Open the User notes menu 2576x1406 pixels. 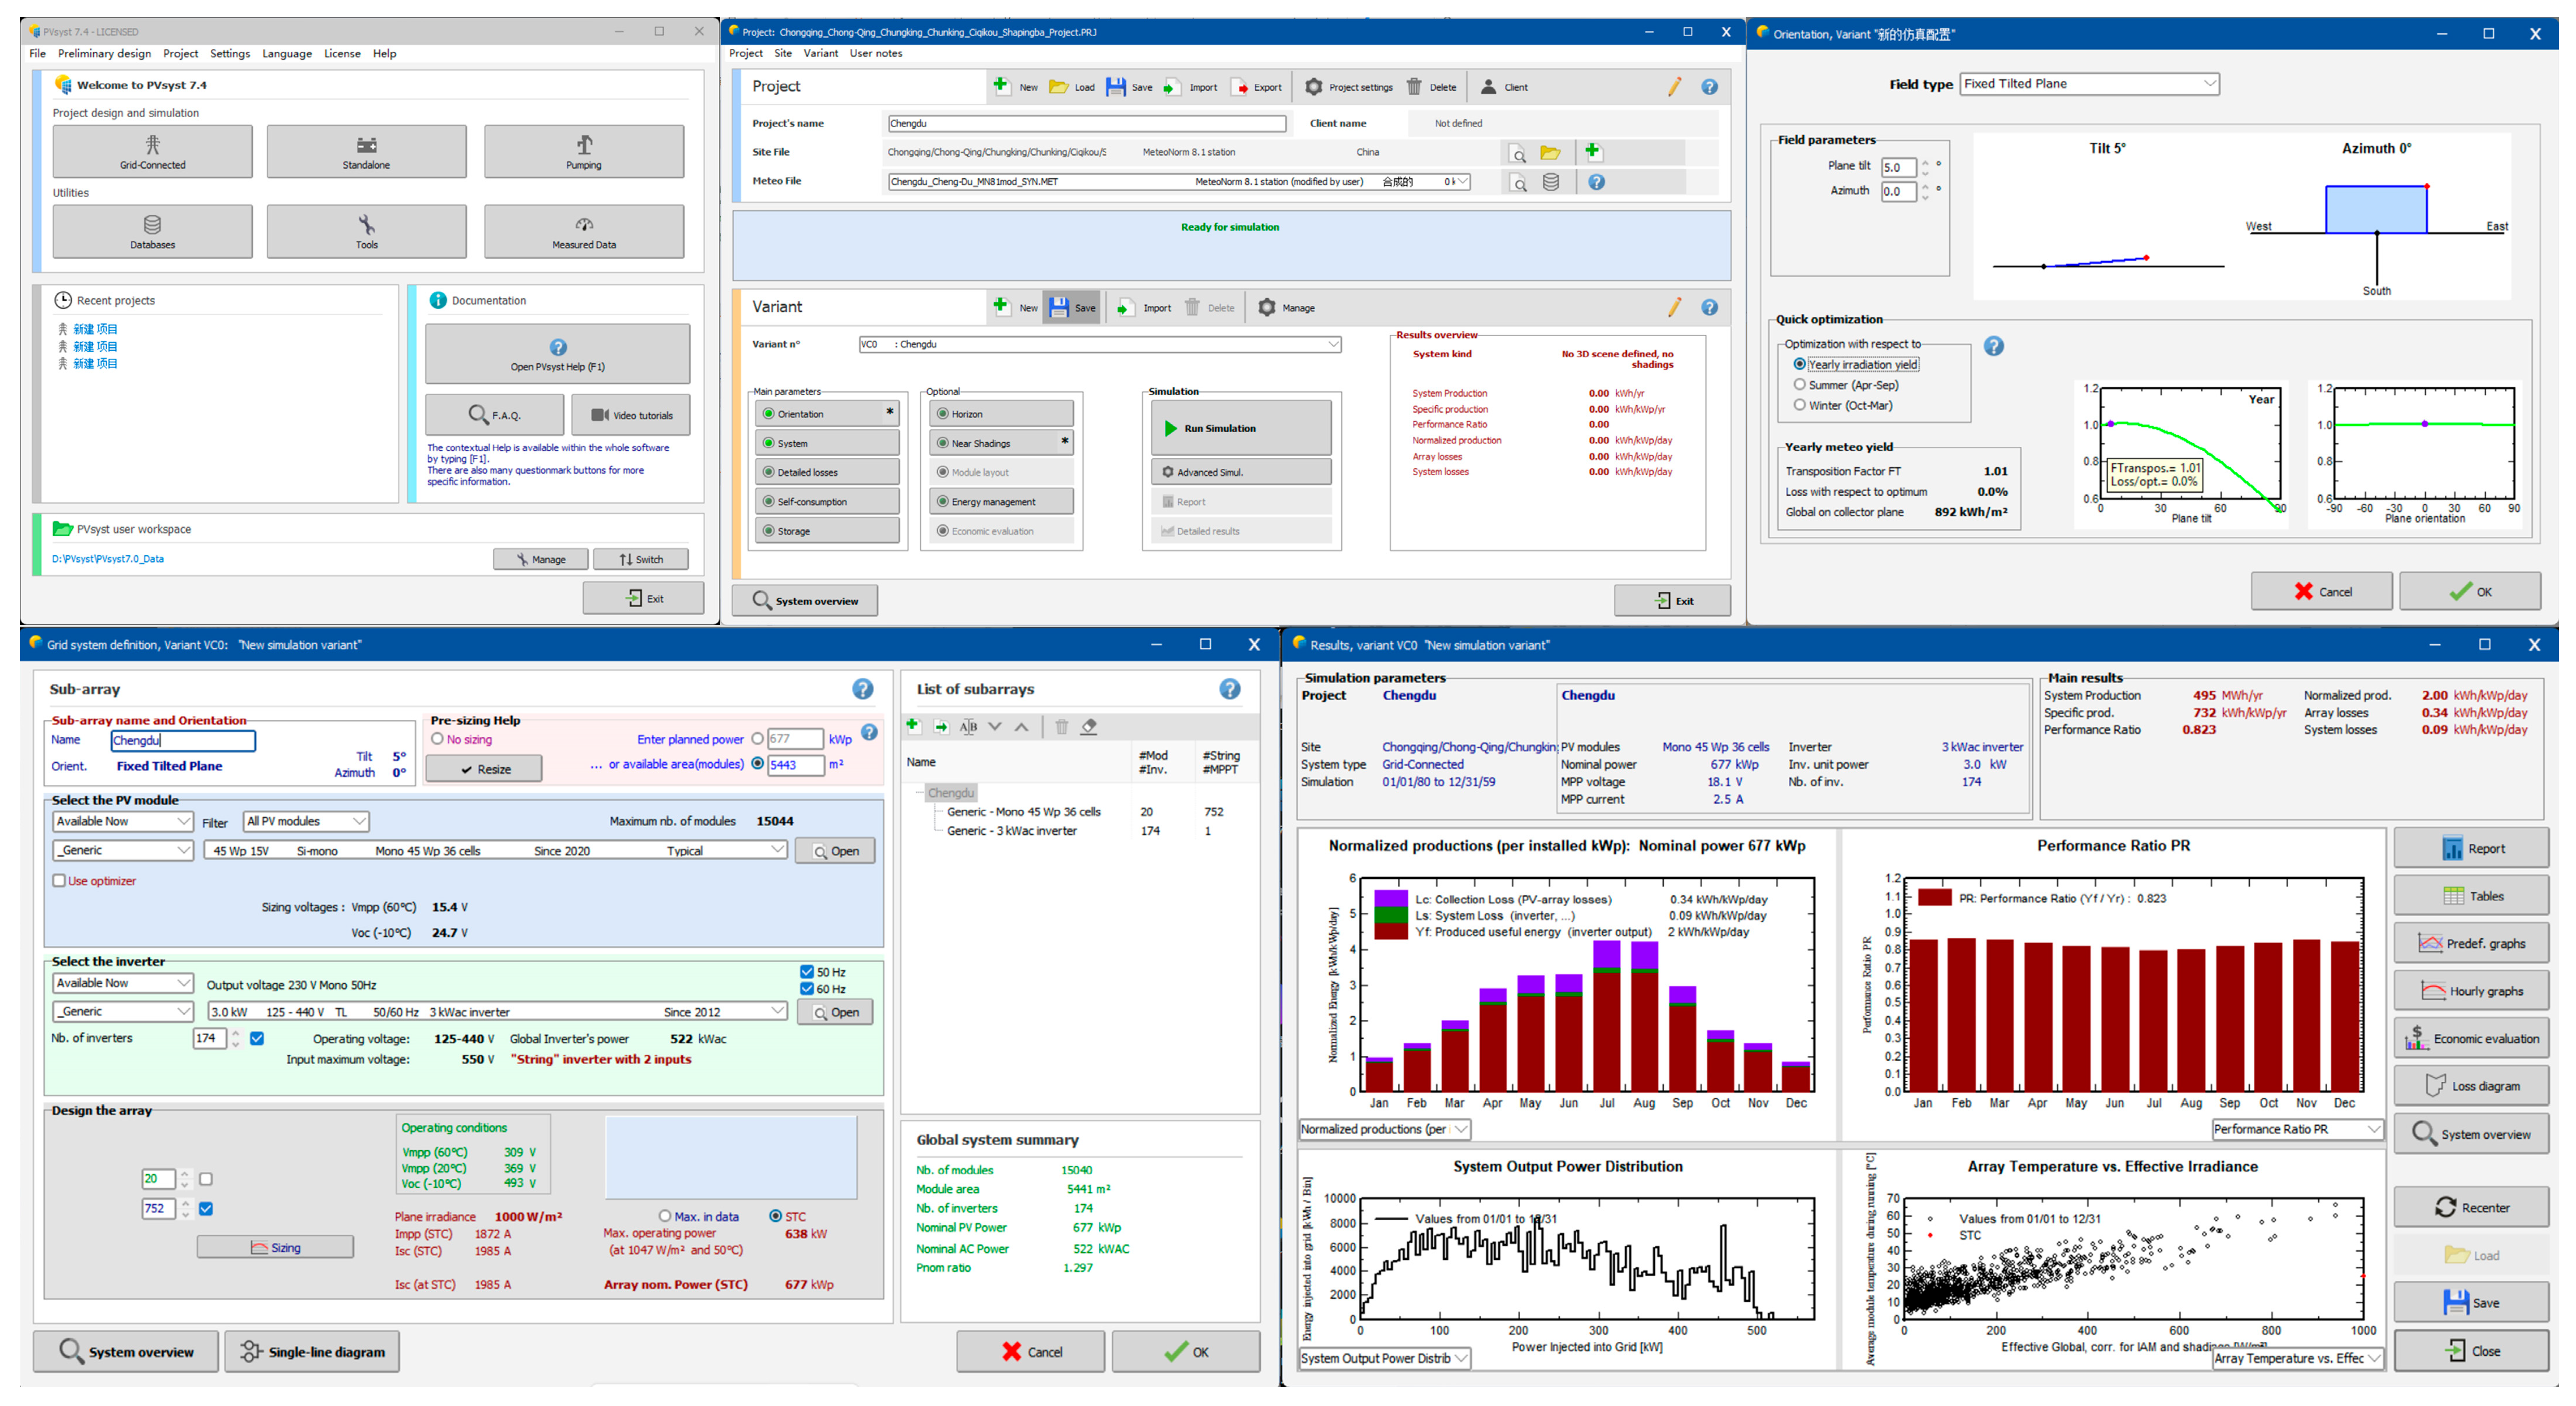click(875, 54)
